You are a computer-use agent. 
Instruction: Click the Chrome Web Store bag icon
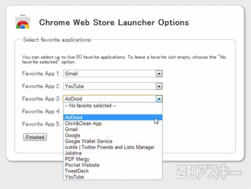click(22, 22)
